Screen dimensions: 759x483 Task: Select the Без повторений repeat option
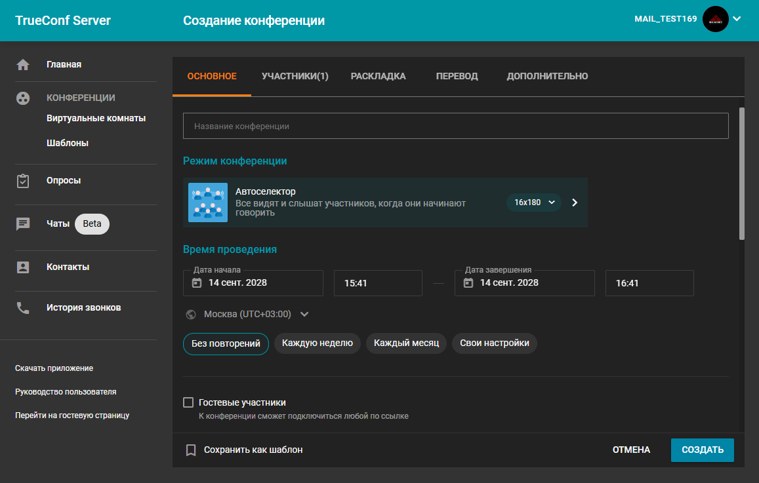[226, 343]
